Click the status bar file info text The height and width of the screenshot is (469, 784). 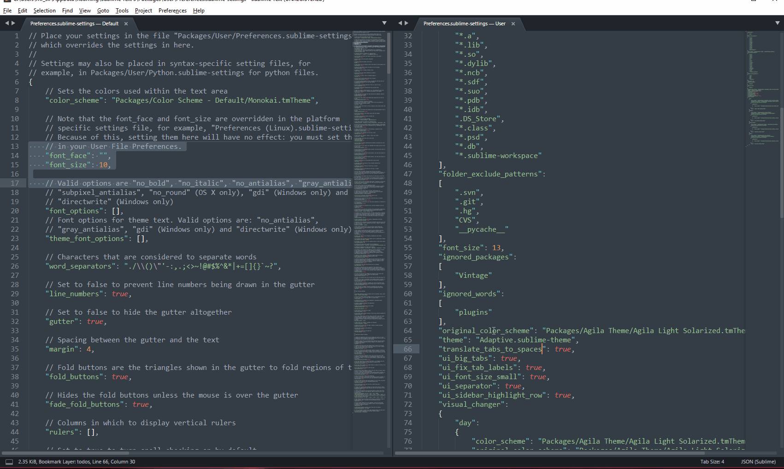(77, 462)
